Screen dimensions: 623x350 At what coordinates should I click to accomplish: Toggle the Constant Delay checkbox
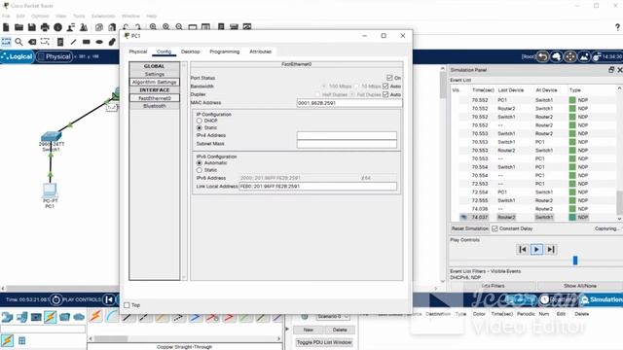495,228
